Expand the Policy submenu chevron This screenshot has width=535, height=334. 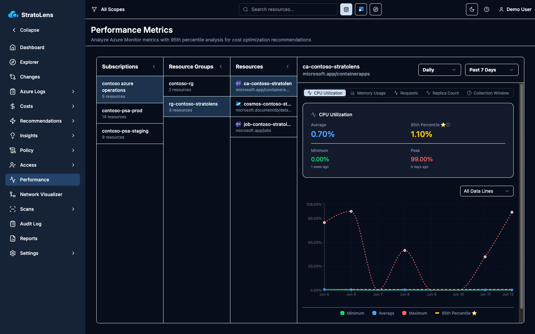tap(73, 150)
